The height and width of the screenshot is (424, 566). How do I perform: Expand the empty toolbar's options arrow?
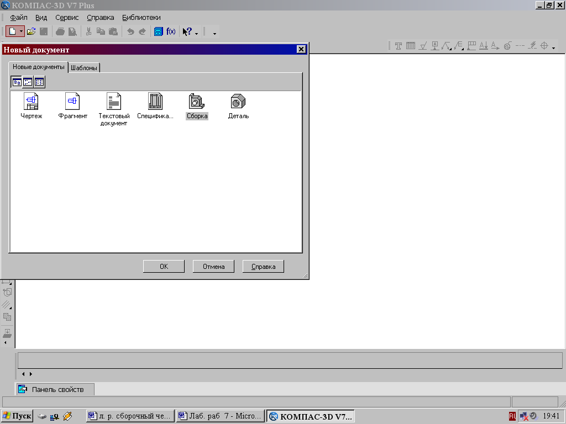click(214, 34)
